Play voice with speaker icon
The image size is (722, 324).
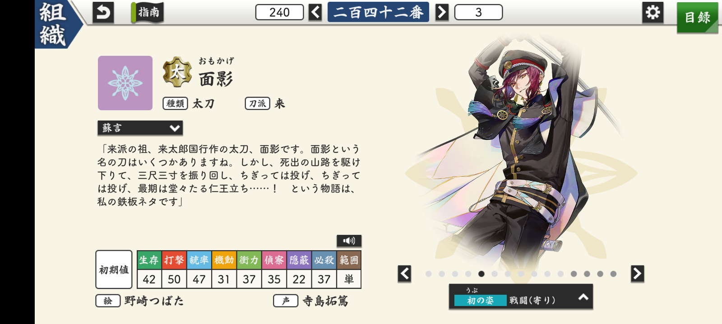349,241
